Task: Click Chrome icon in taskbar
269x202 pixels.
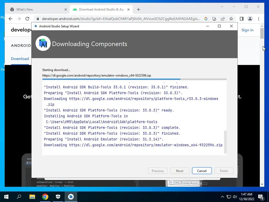Action: tap(45, 197)
